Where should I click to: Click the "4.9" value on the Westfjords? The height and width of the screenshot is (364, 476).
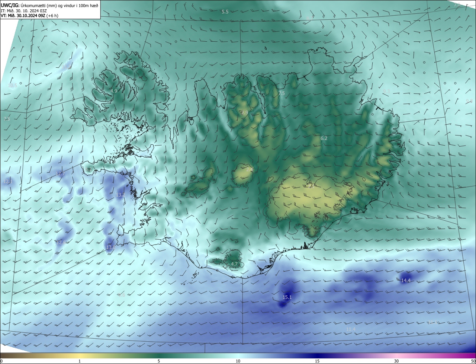(114, 91)
